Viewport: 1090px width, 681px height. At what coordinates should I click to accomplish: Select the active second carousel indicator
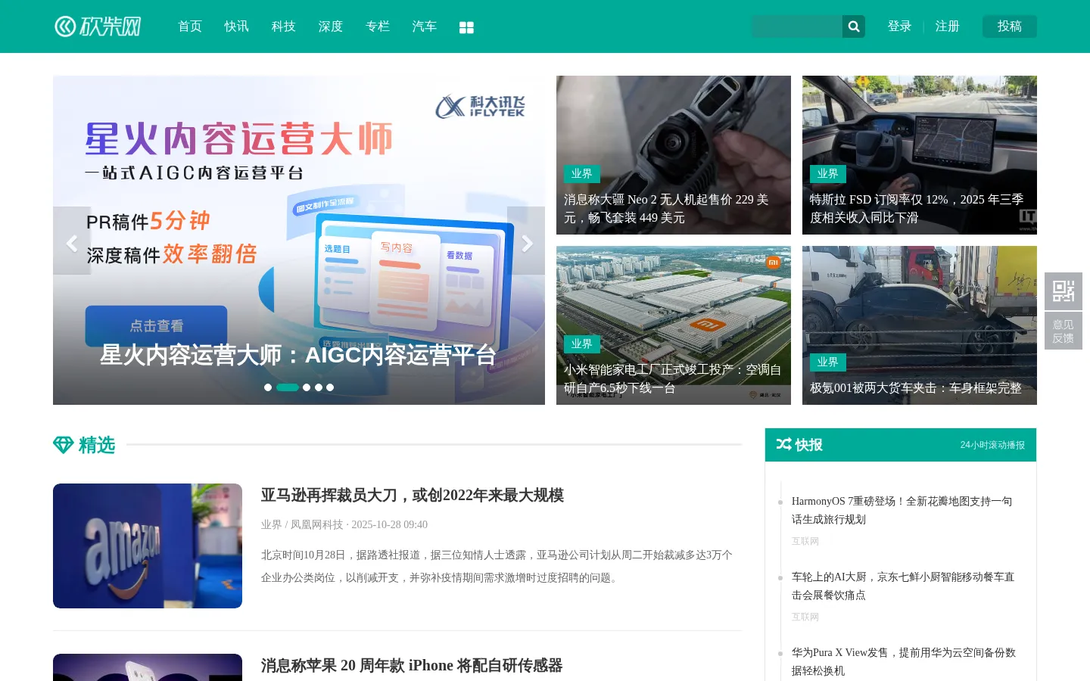288,387
